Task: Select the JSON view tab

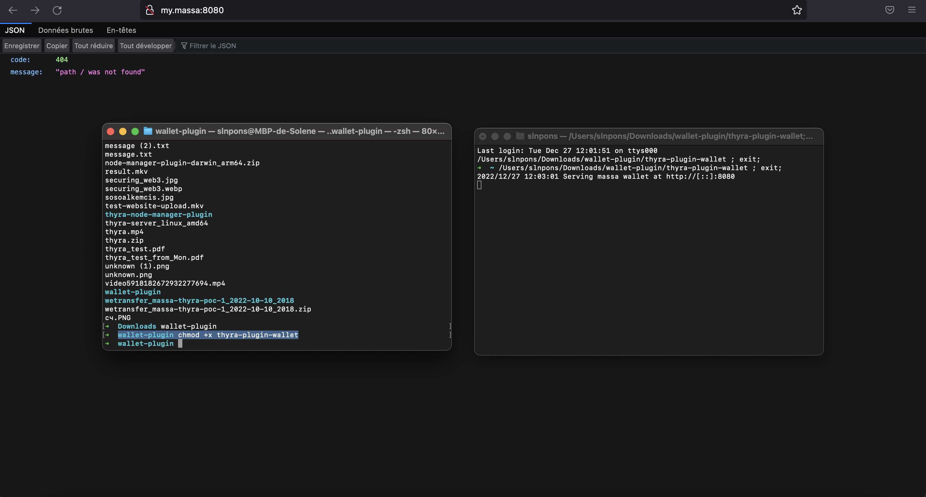Action: tap(15, 30)
